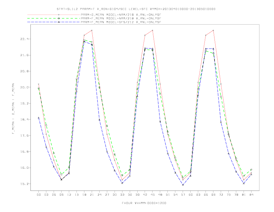Click y-axis tick value 17.6

[x=24, y=135]
